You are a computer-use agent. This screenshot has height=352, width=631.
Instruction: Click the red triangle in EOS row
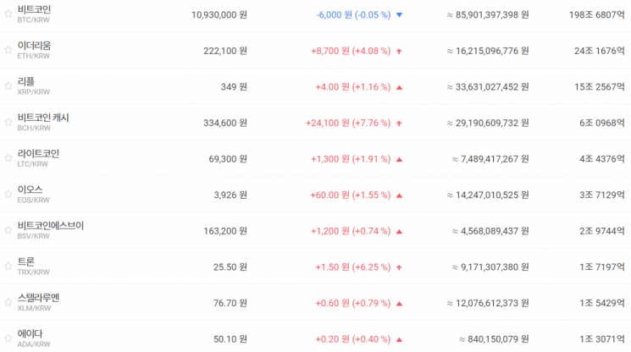click(399, 195)
